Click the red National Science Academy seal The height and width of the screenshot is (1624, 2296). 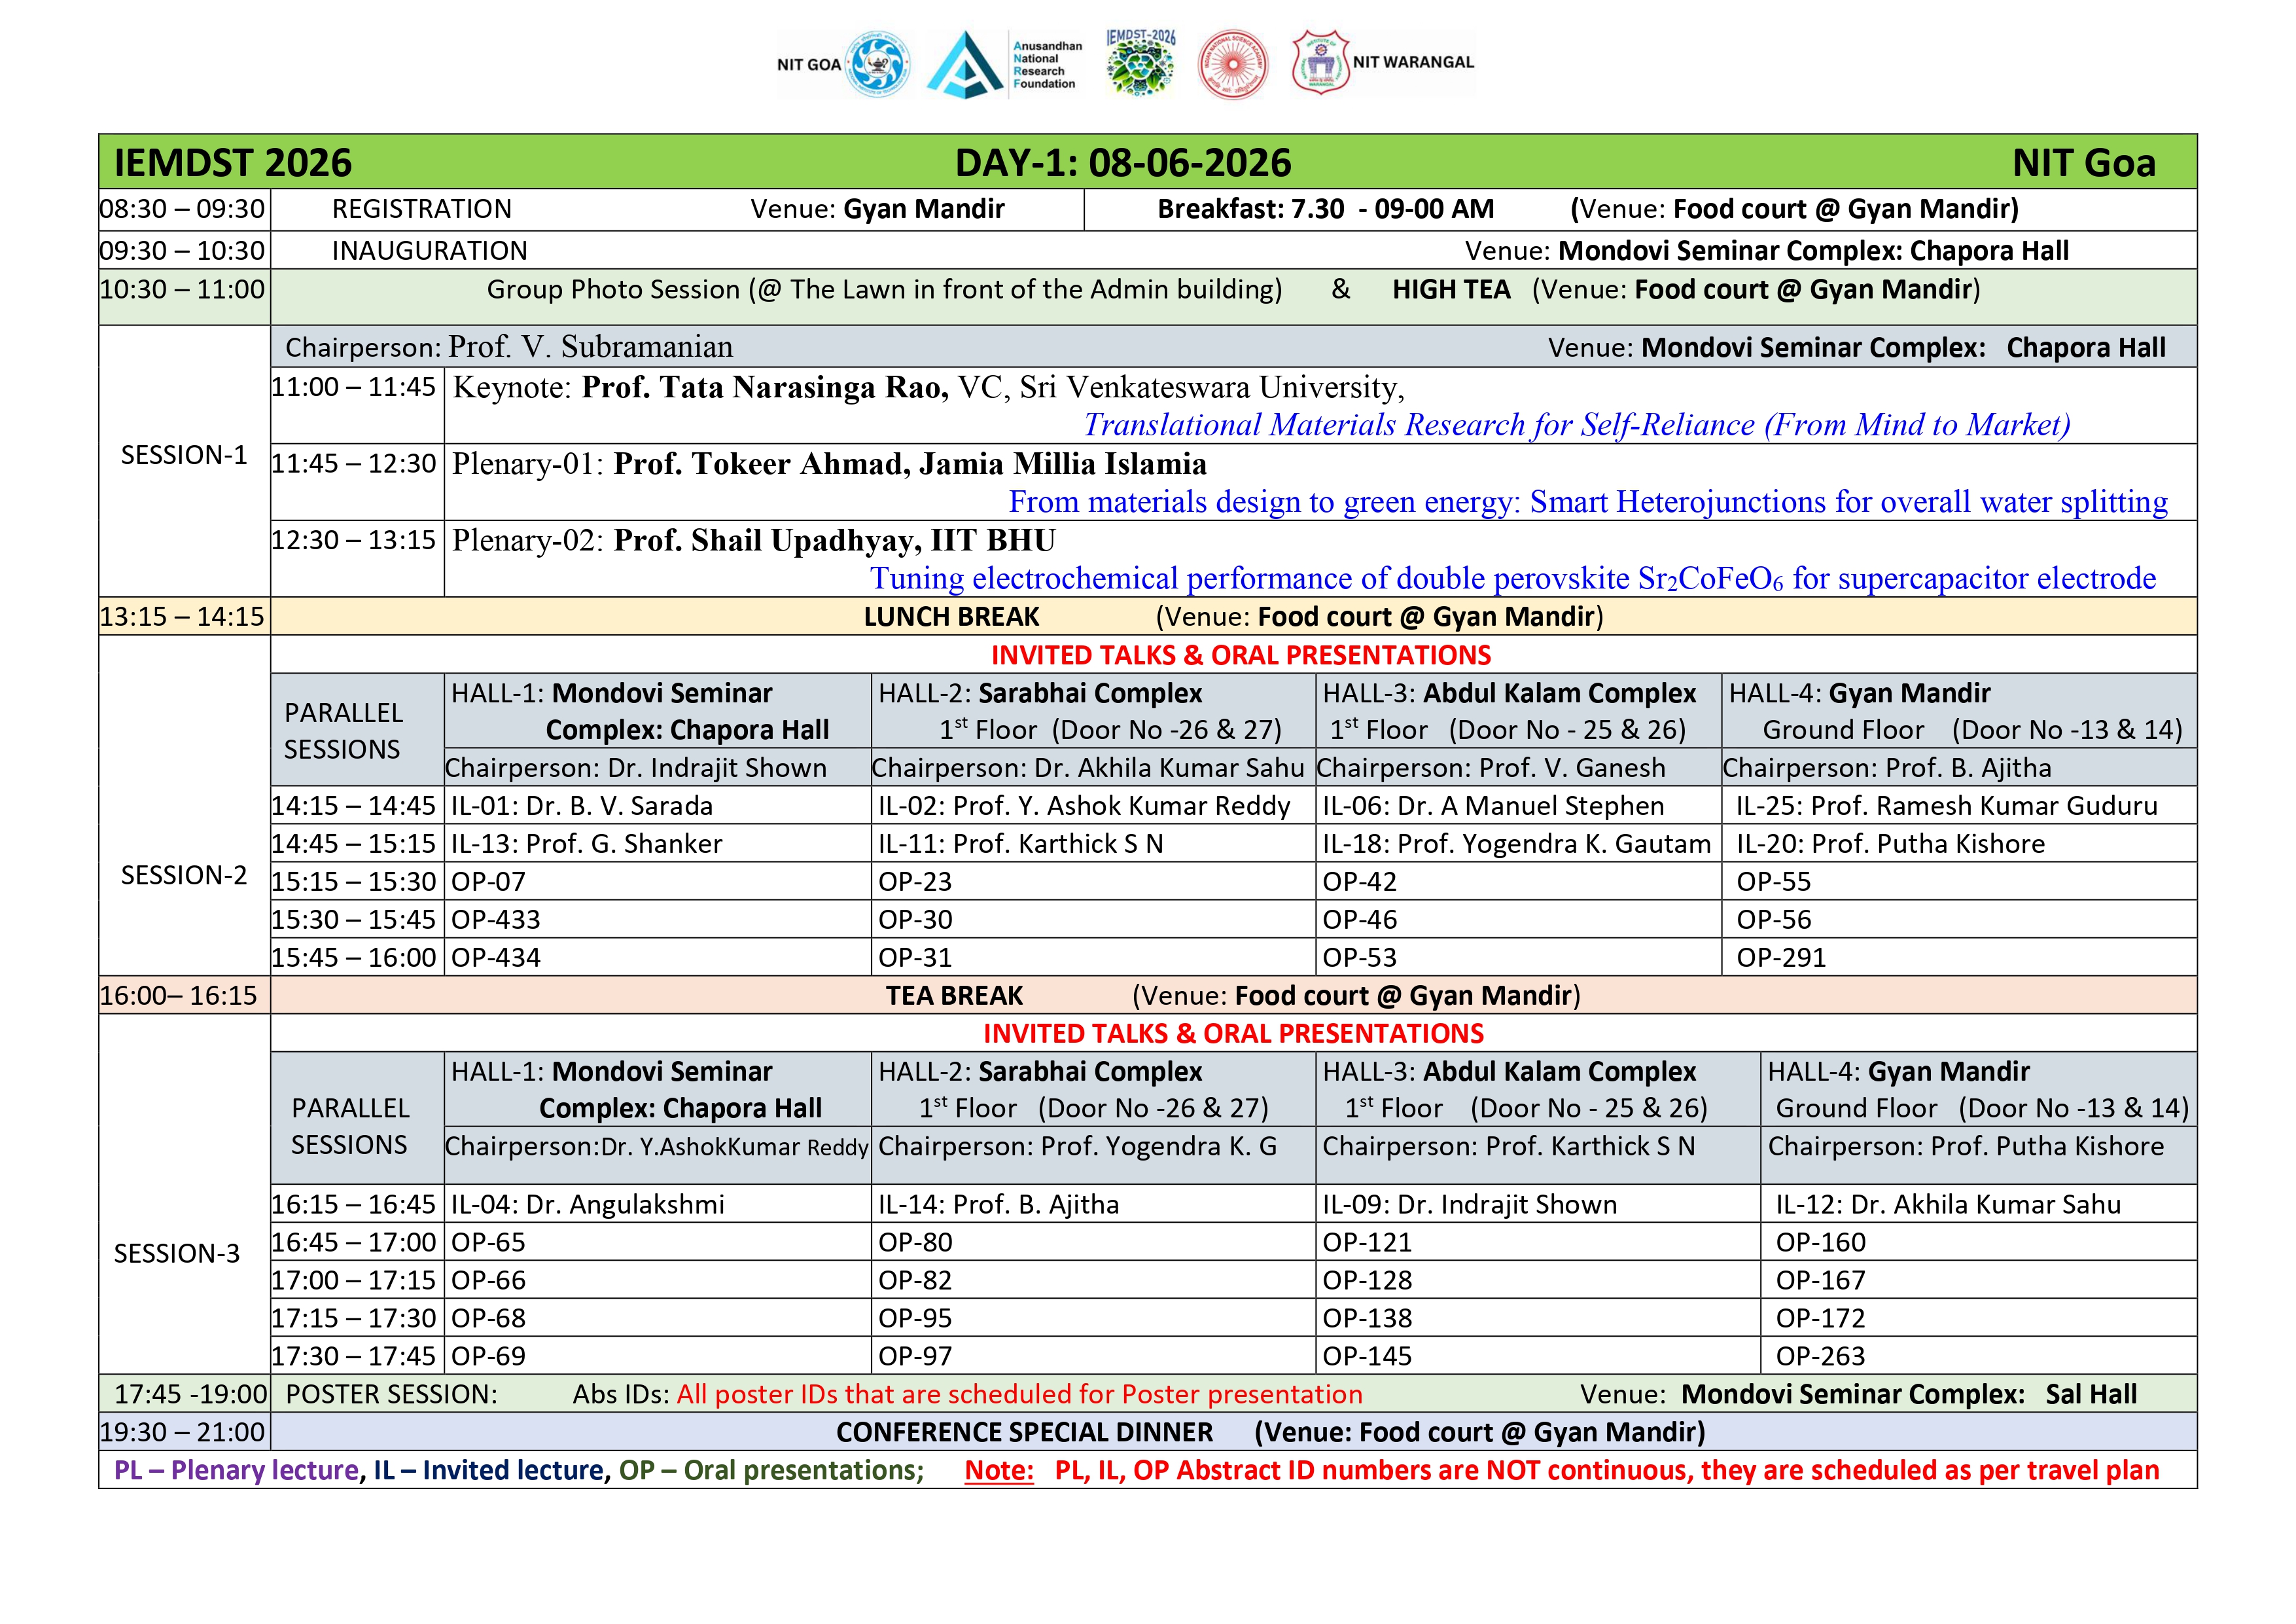(1233, 64)
